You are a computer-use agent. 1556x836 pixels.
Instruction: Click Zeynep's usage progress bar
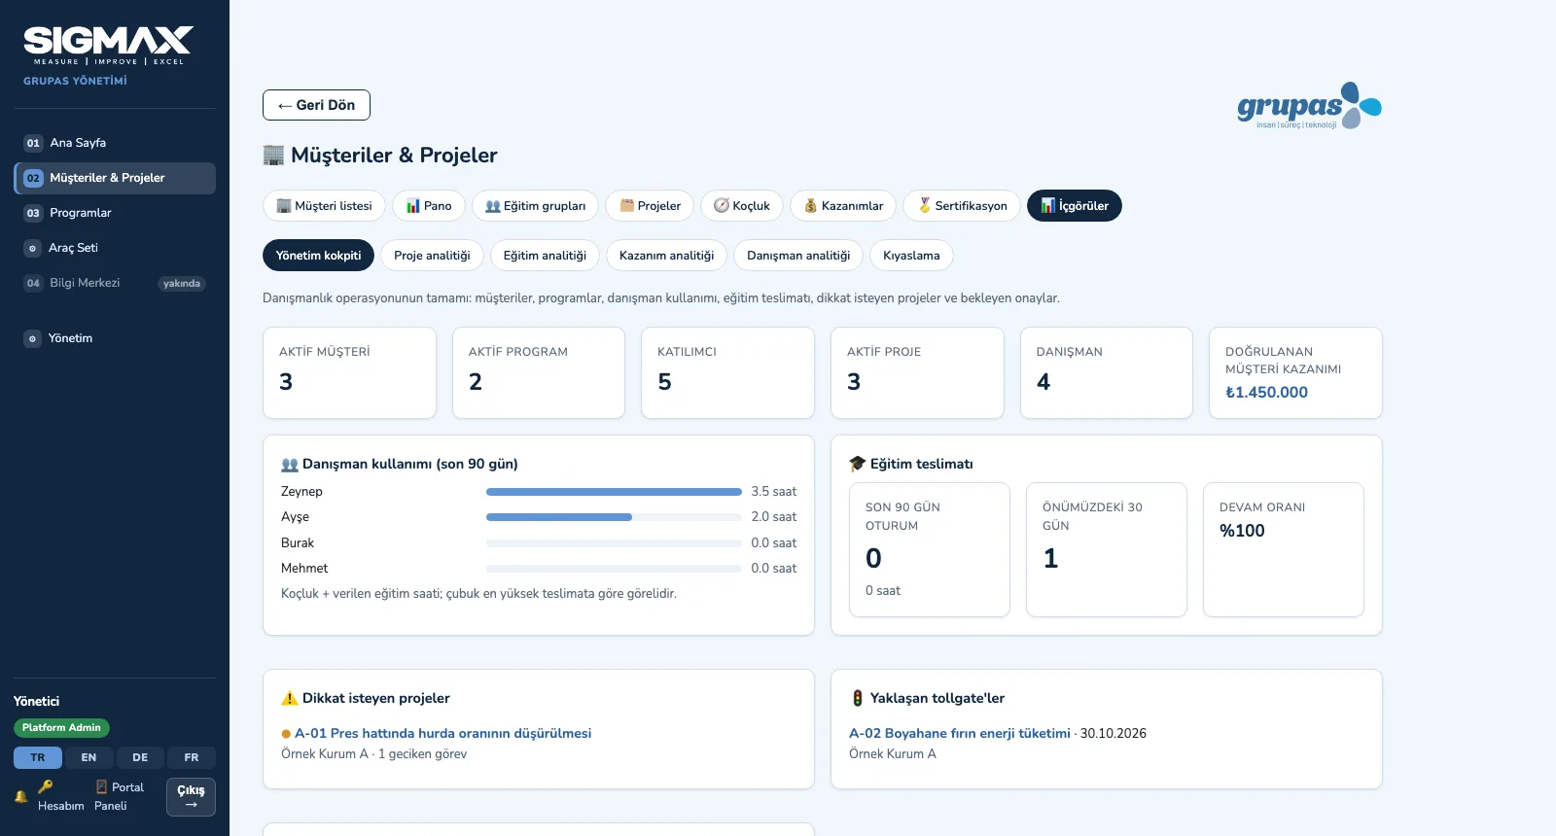click(614, 492)
